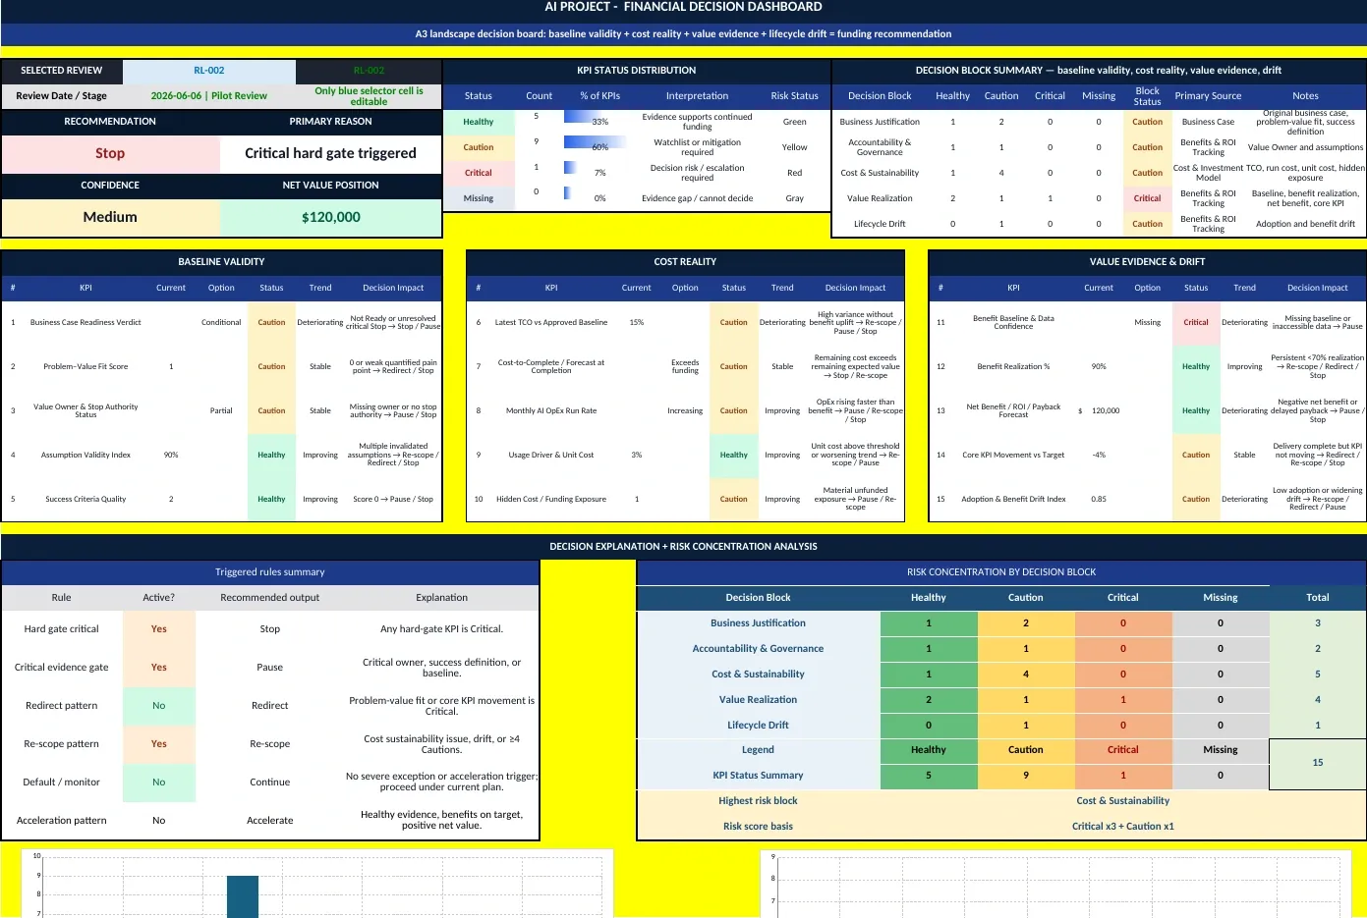
Task: Select Caution status cell in KPI Status Distribution
Action: tap(479, 147)
